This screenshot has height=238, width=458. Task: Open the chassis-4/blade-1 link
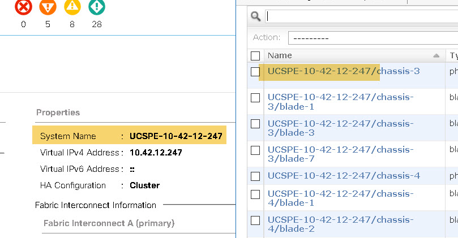341,198
